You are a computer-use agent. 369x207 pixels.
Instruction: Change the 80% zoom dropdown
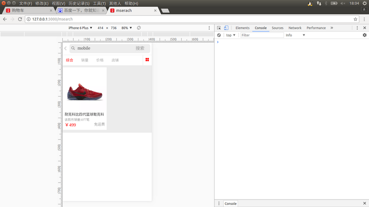(126, 28)
